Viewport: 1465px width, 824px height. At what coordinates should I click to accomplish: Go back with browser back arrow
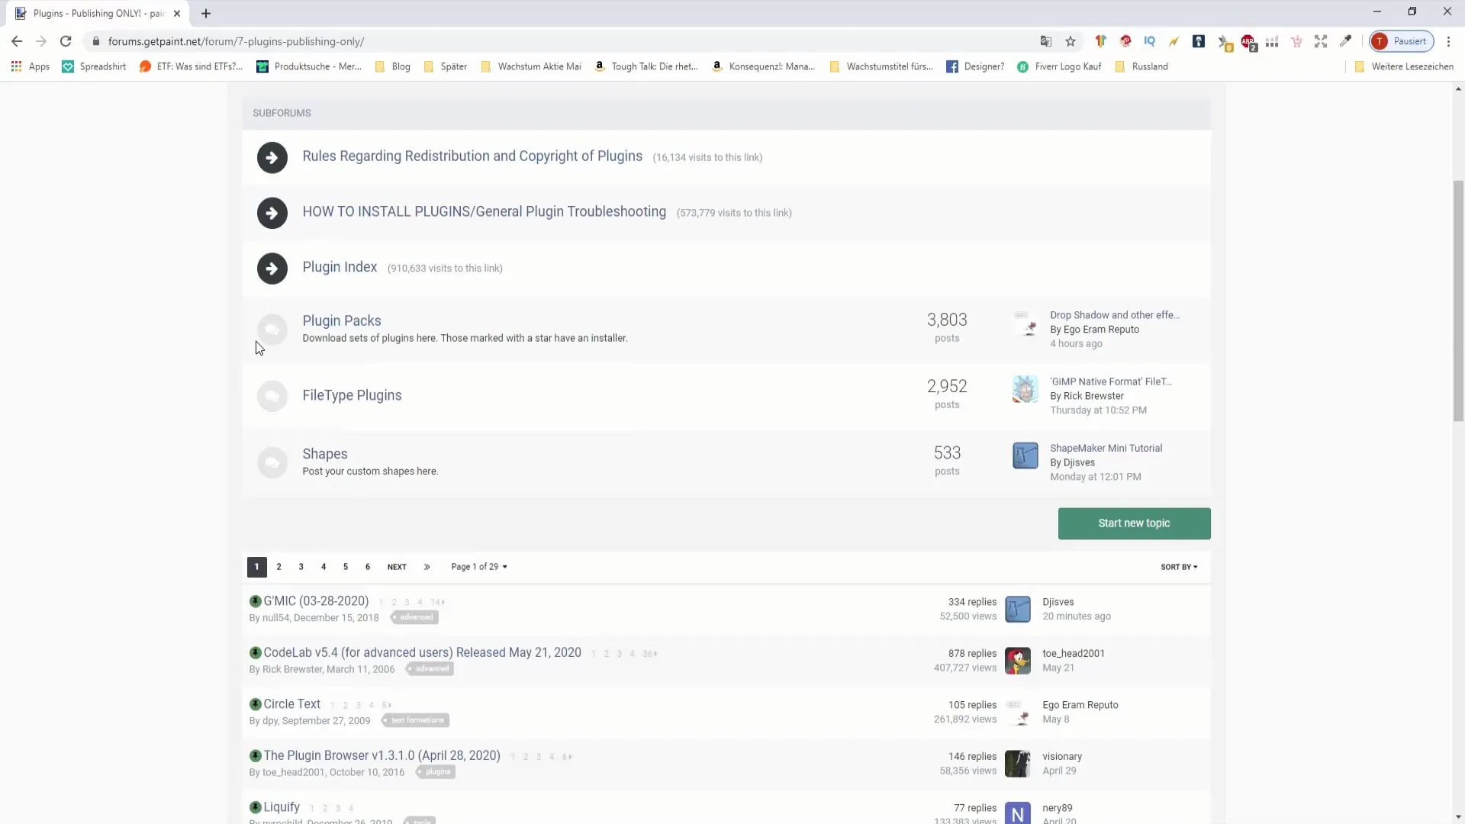tap(17, 41)
